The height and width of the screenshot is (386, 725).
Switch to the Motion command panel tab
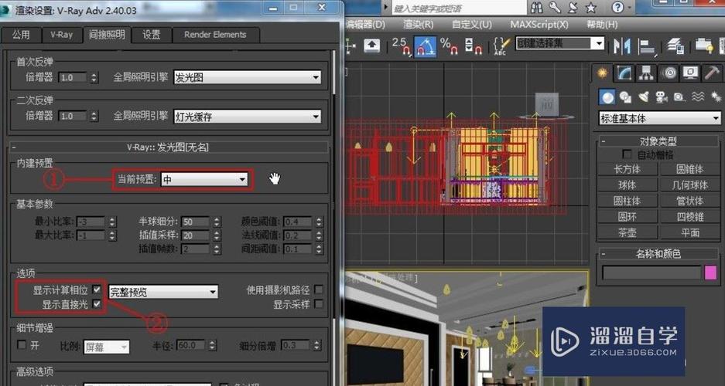coord(668,73)
